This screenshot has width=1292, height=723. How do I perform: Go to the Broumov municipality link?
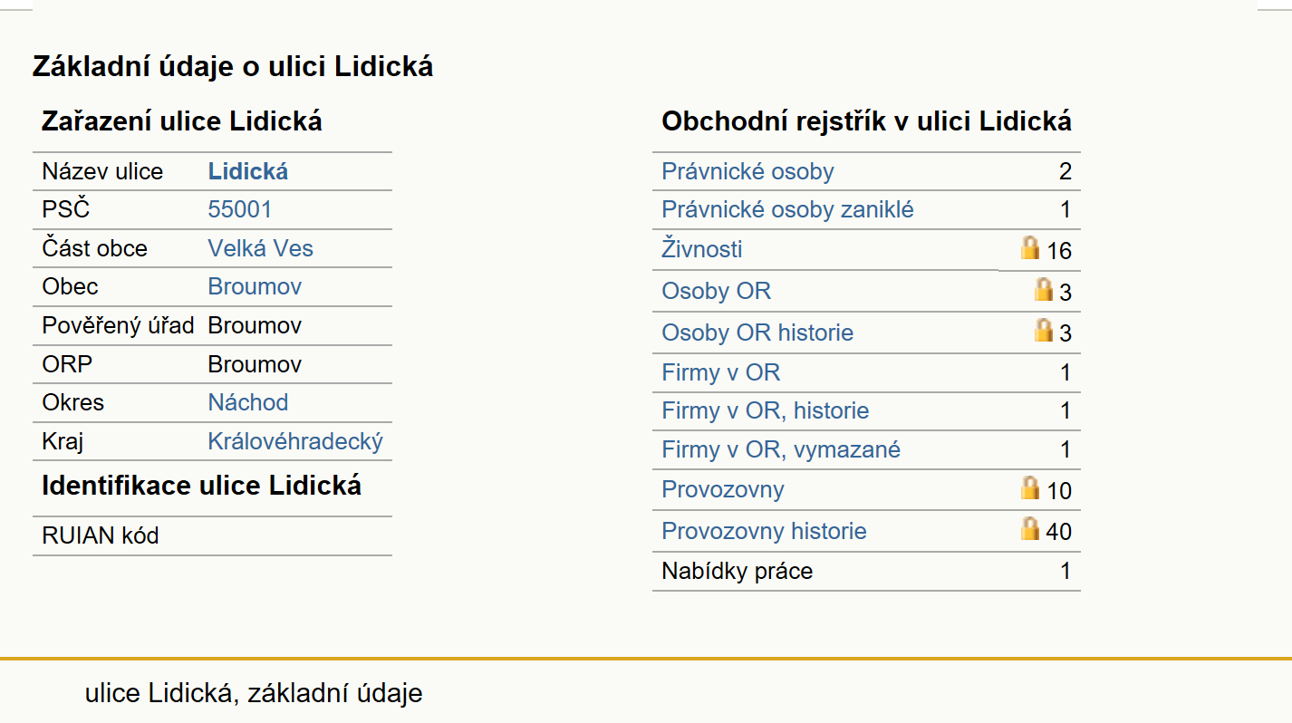(255, 287)
